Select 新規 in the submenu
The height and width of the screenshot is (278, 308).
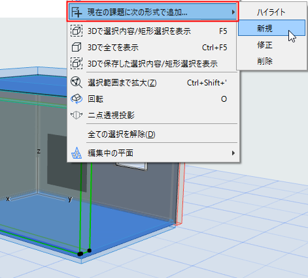pos(271,28)
